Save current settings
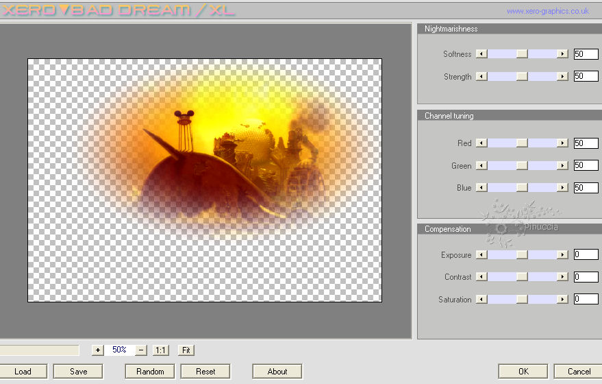 [x=78, y=372]
